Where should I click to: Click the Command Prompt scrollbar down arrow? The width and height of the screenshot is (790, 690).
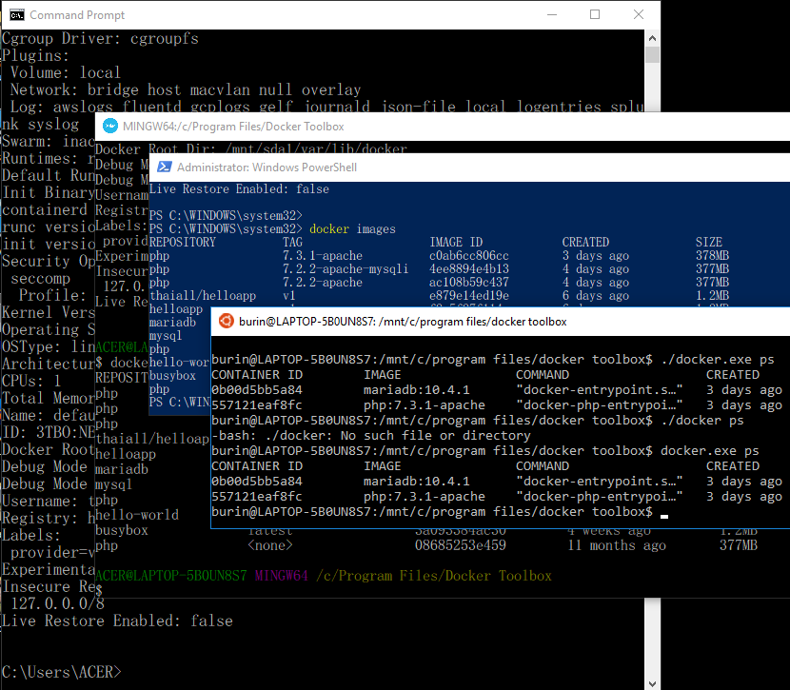652,681
